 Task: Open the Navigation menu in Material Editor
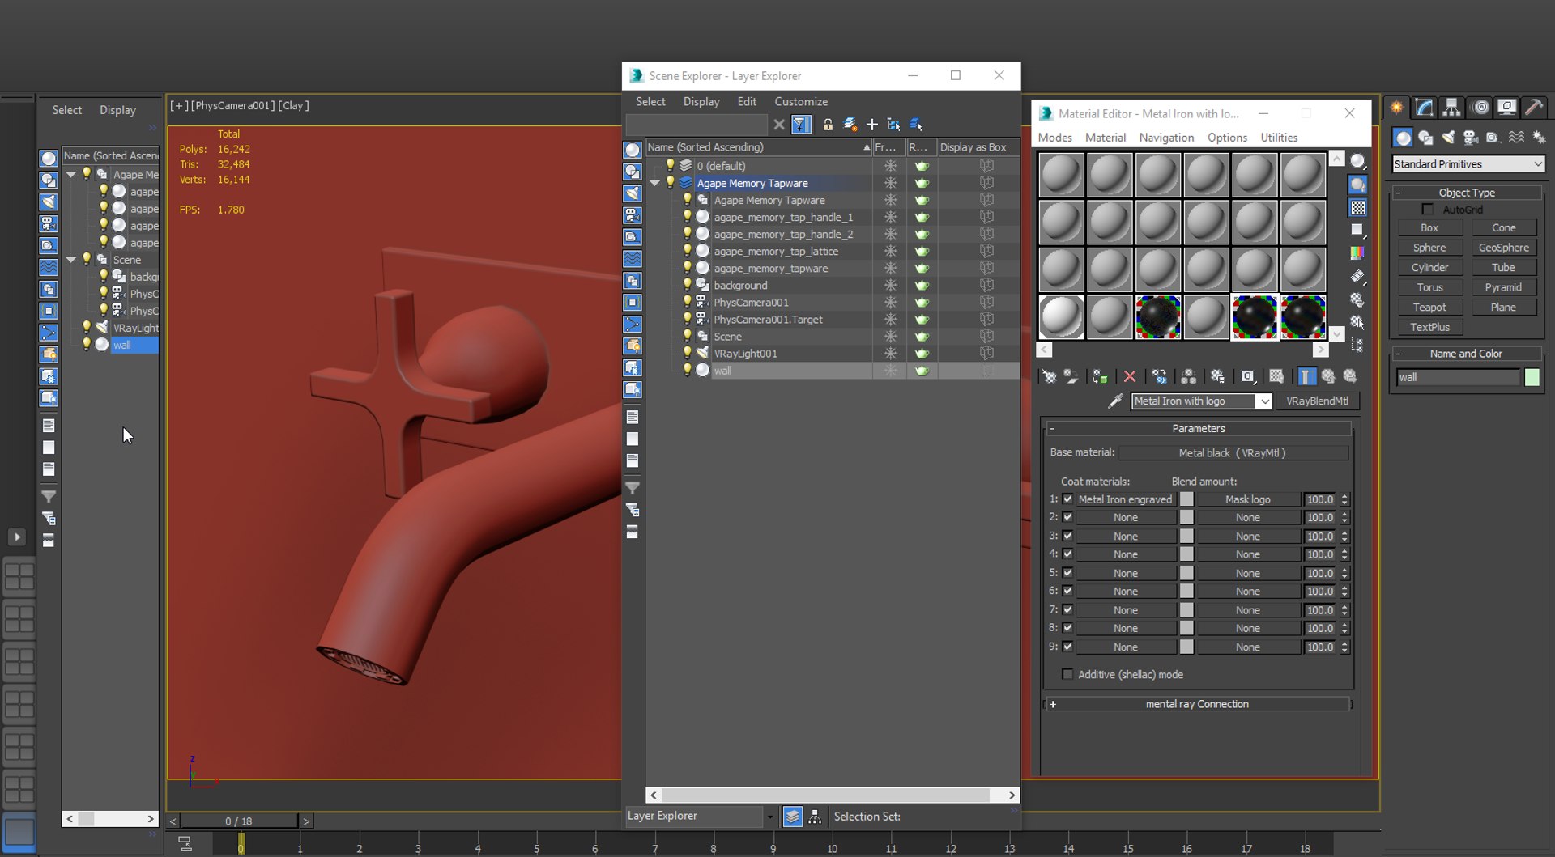coord(1166,138)
